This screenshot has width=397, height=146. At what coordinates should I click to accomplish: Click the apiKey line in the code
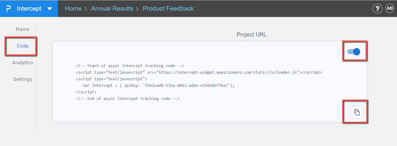point(158,86)
